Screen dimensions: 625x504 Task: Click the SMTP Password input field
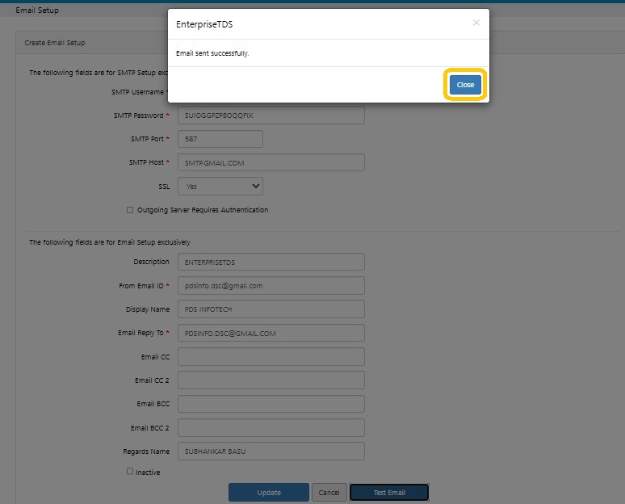tap(271, 115)
